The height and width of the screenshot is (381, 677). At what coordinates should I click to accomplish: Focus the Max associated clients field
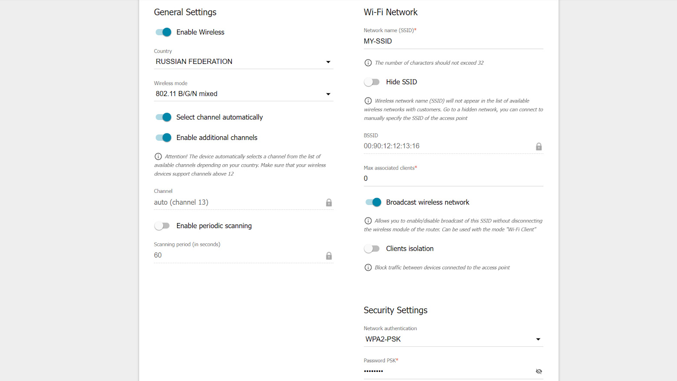tap(453, 179)
